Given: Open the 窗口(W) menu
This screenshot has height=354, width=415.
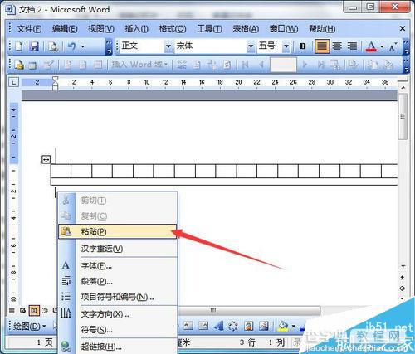Looking at the screenshot, I should coord(284,28).
